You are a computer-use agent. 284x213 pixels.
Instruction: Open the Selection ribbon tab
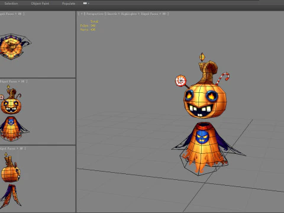coord(11,4)
